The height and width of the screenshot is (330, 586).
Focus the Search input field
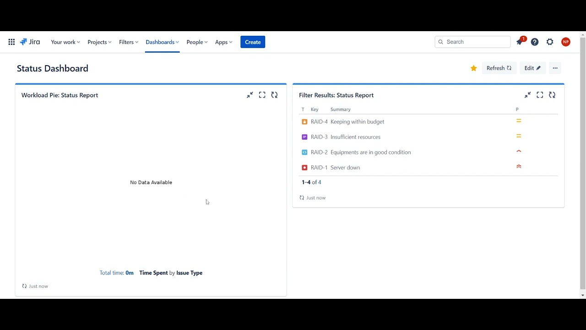[x=472, y=42]
